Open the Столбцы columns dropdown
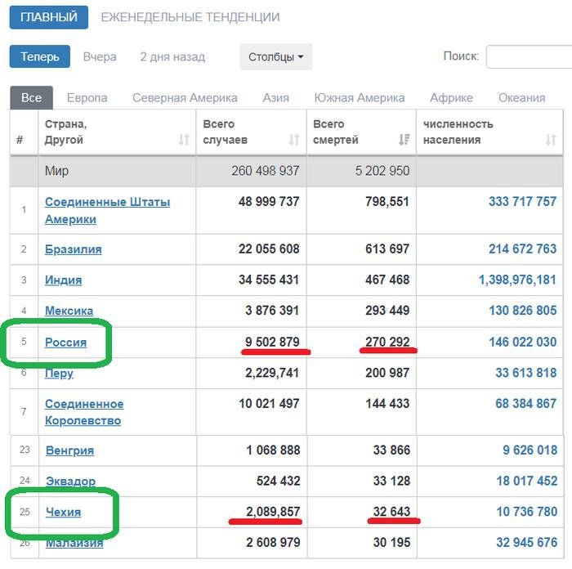The height and width of the screenshot is (569, 572). (x=275, y=57)
